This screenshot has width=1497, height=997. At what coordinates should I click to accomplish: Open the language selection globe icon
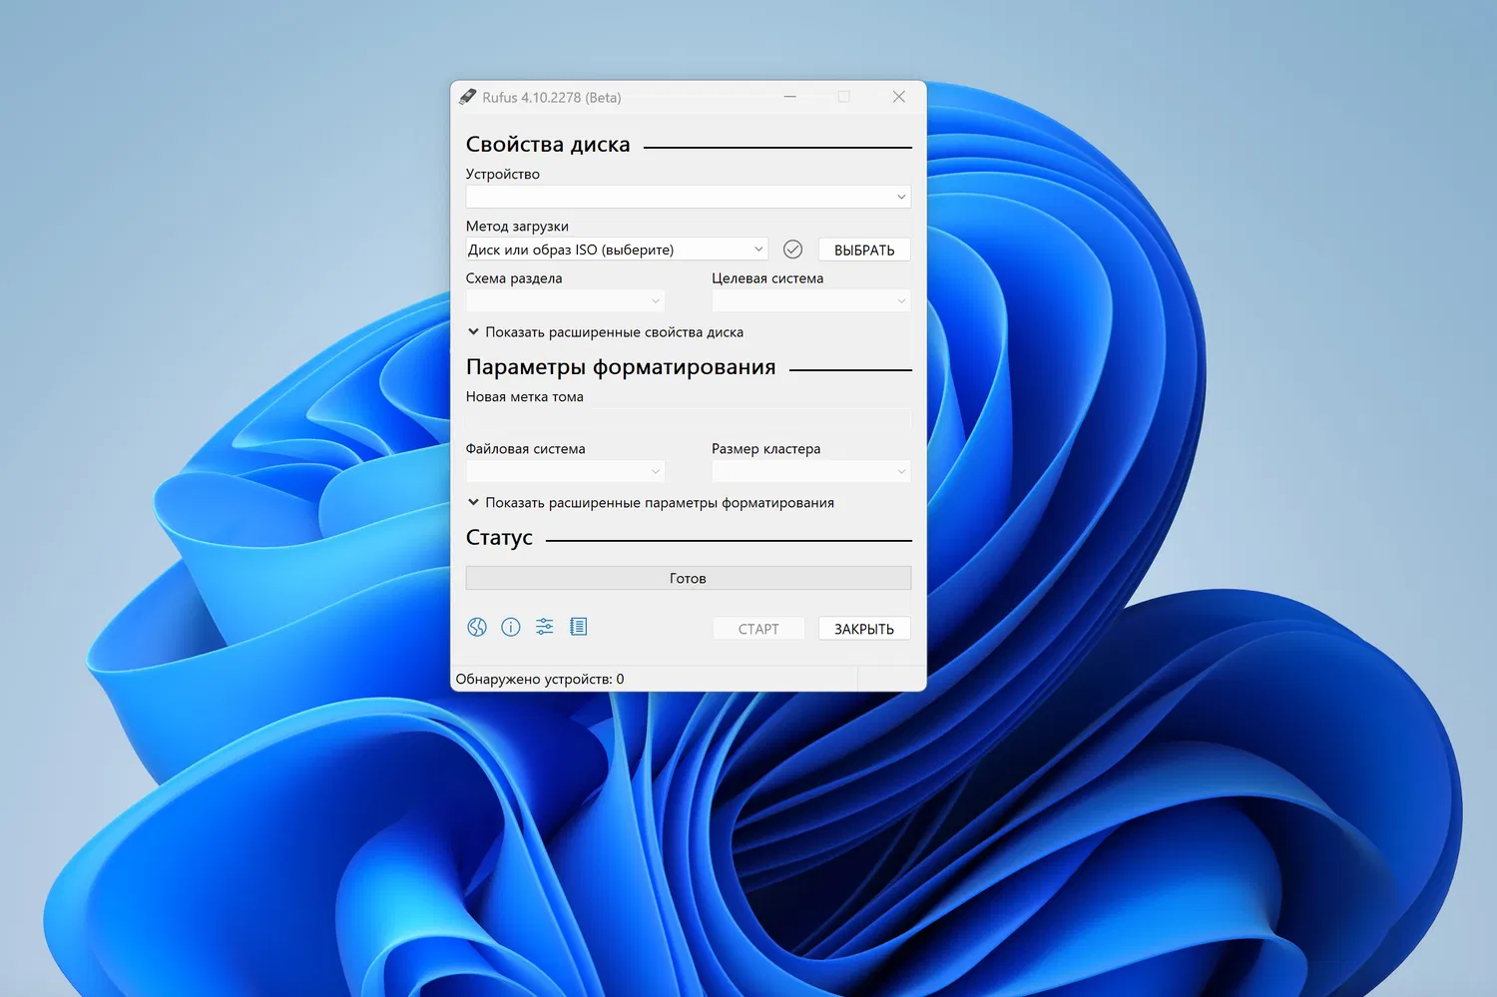[477, 627]
